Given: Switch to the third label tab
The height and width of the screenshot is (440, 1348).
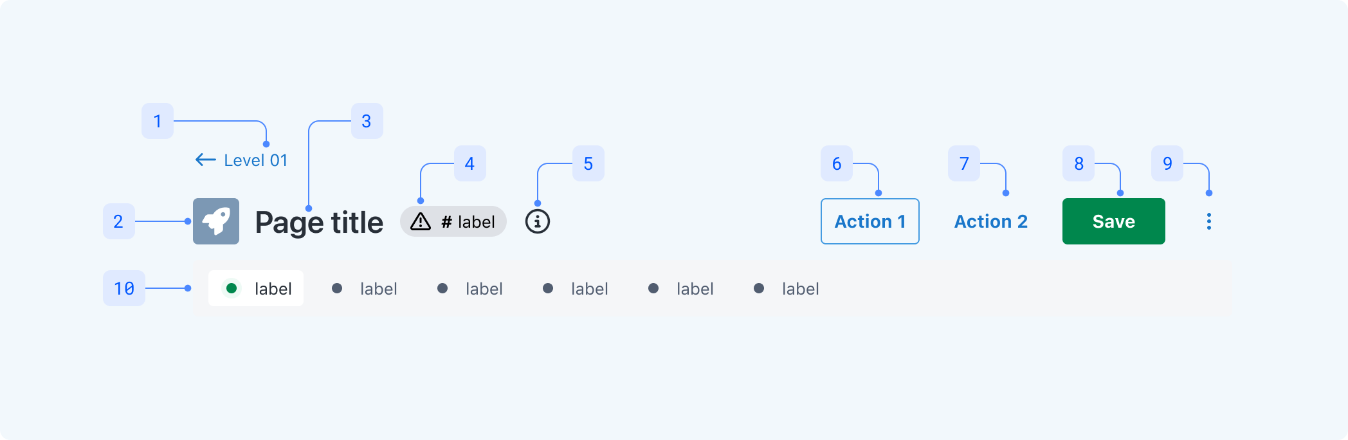Looking at the screenshot, I should (x=470, y=289).
